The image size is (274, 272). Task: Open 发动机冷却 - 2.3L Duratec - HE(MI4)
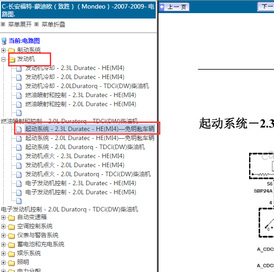[75, 68]
